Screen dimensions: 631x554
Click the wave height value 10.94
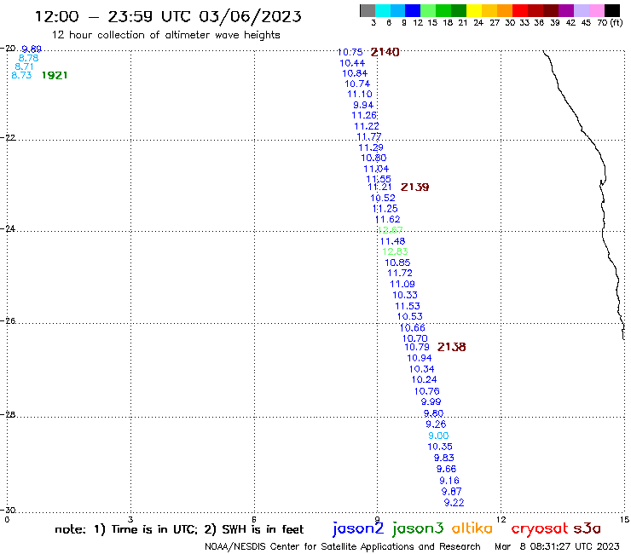coord(419,358)
